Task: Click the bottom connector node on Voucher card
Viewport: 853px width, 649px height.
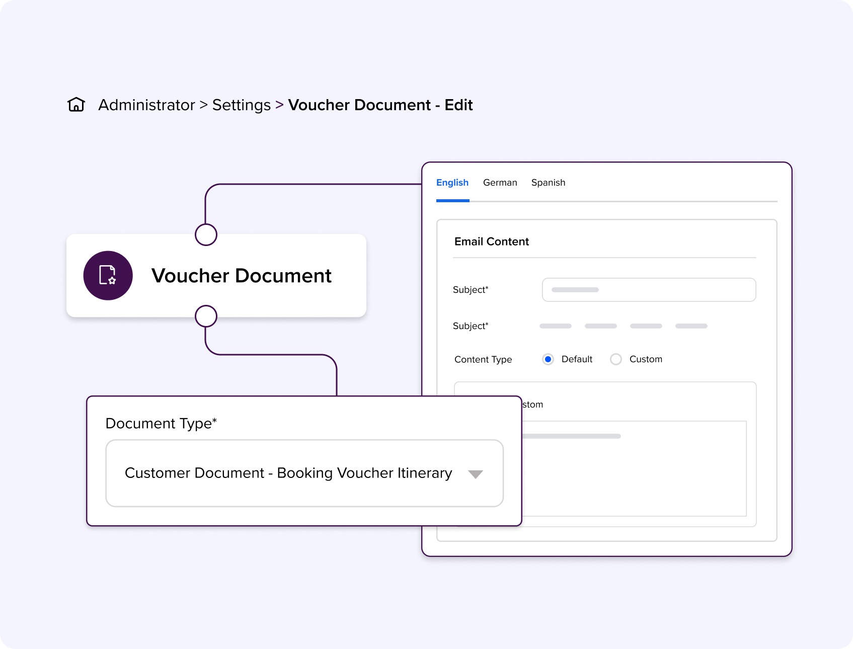Action: pyautogui.click(x=206, y=316)
